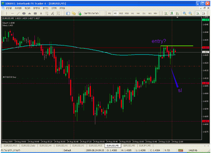Open the הכנס (Insert) menu

[27, 8]
